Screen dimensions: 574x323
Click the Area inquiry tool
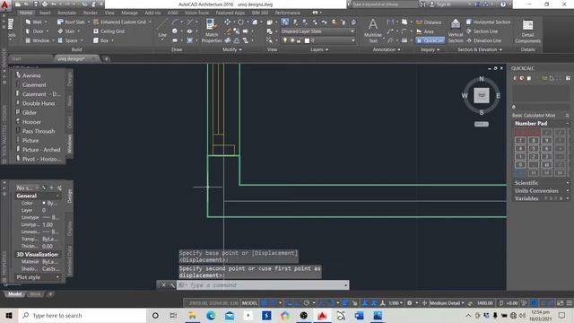pos(425,31)
